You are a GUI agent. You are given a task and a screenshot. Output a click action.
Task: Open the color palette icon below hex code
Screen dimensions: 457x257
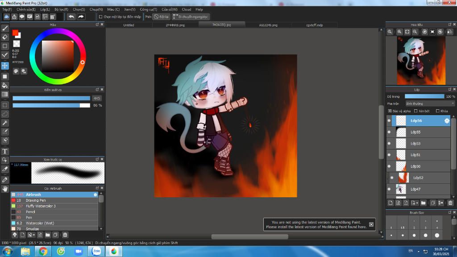coord(16,71)
